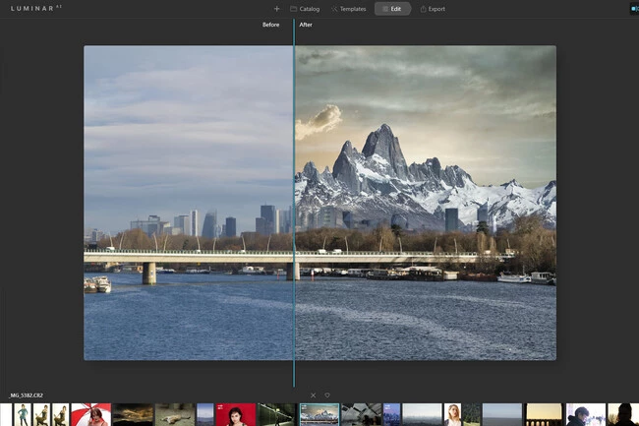Click the After label

pyautogui.click(x=306, y=25)
